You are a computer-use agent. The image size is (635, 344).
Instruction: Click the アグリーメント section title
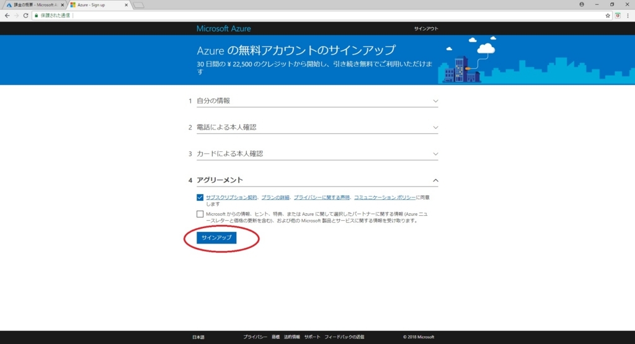(220, 180)
